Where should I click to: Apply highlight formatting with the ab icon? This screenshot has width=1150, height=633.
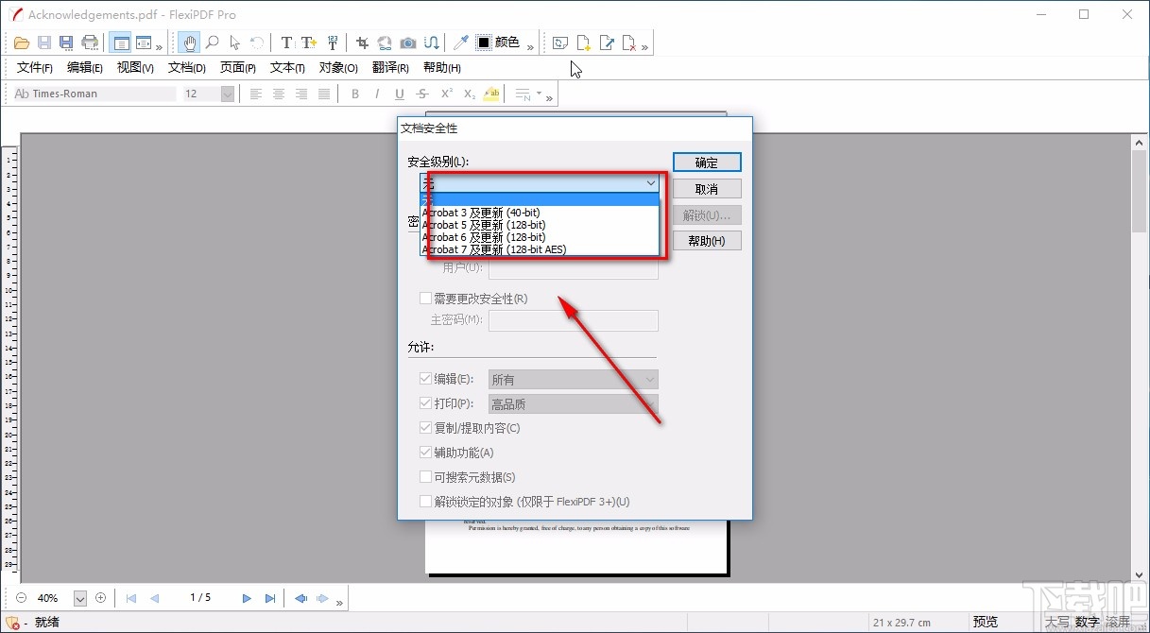point(490,94)
